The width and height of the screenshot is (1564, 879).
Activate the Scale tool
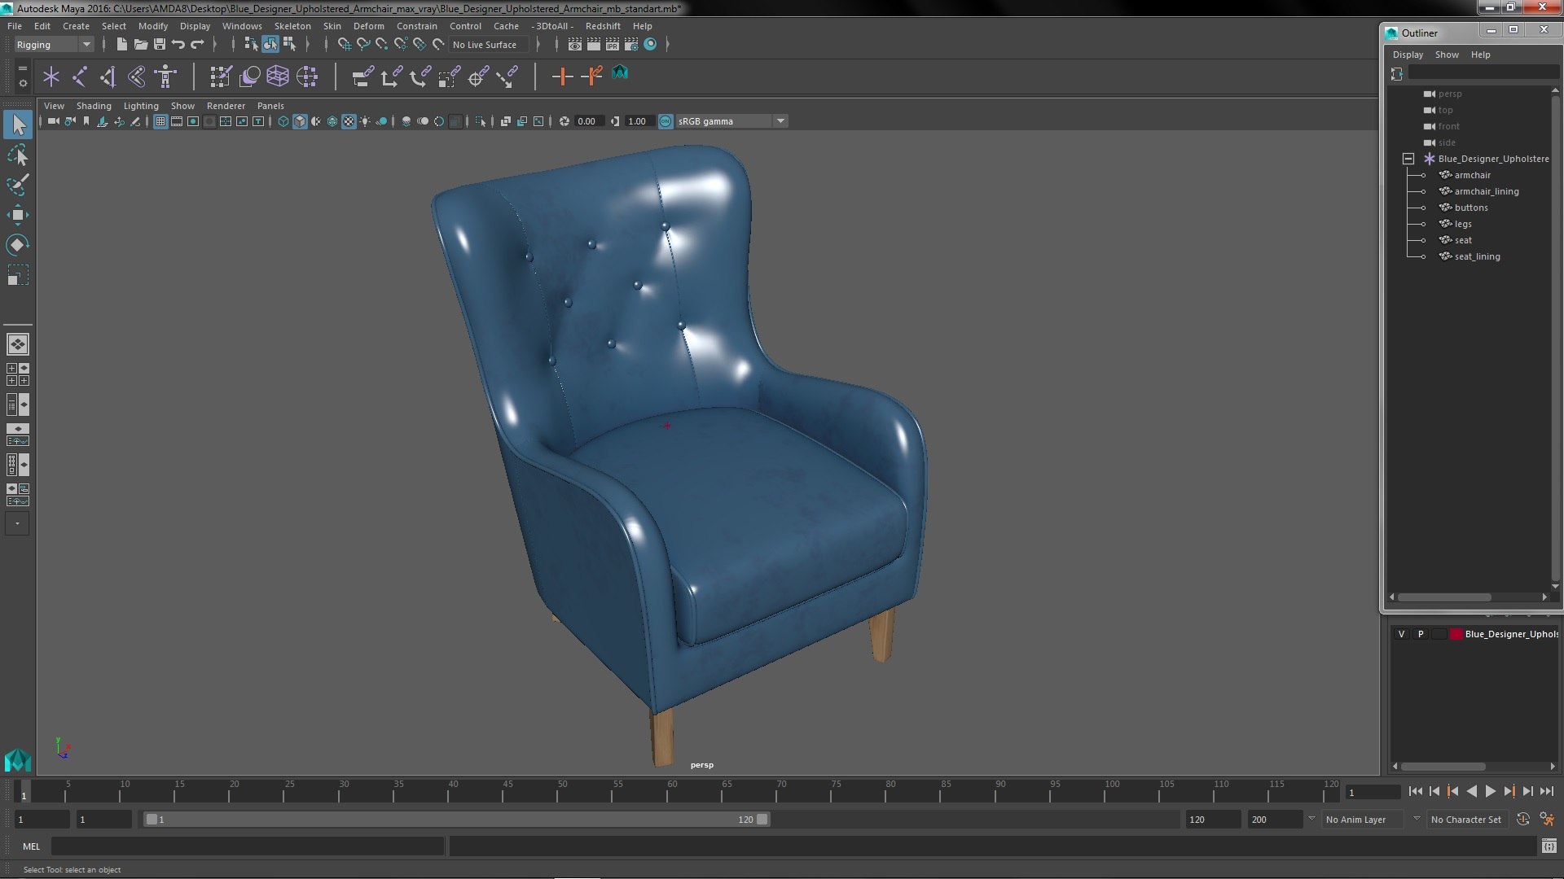tap(18, 275)
